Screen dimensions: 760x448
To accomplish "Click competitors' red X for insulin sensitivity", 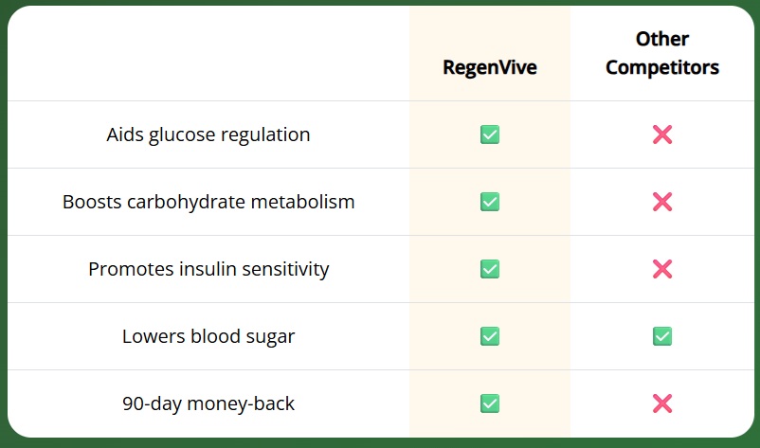I will 662,269.
